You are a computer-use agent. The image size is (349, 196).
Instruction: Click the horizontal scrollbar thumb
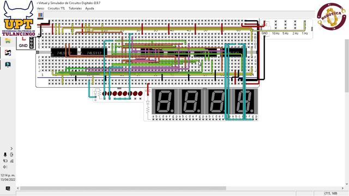click(123, 188)
